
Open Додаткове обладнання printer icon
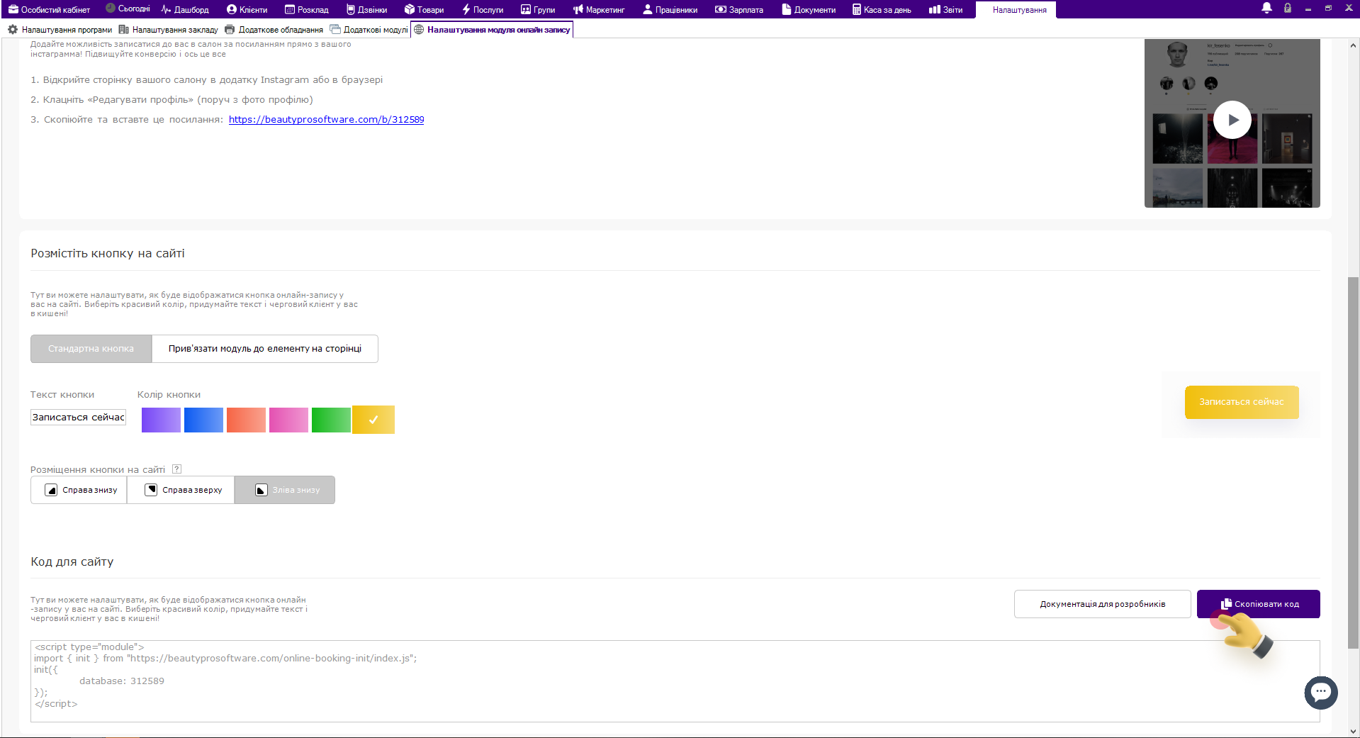click(230, 29)
